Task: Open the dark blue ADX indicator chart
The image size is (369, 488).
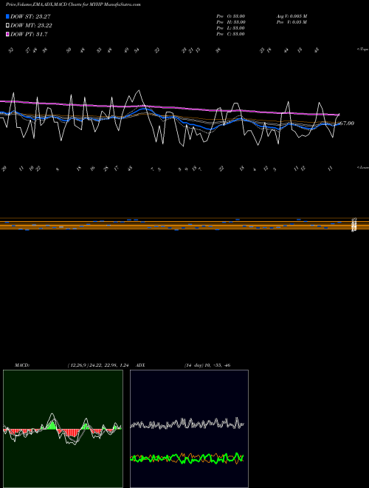Action: pyautogui.click(x=189, y=429)
